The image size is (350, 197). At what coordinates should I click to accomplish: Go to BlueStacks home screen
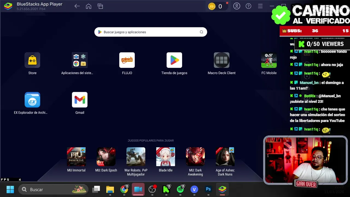click(89, 6)
